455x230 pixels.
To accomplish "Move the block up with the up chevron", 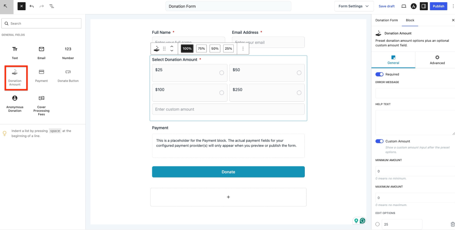I will [x=172, y=47].
